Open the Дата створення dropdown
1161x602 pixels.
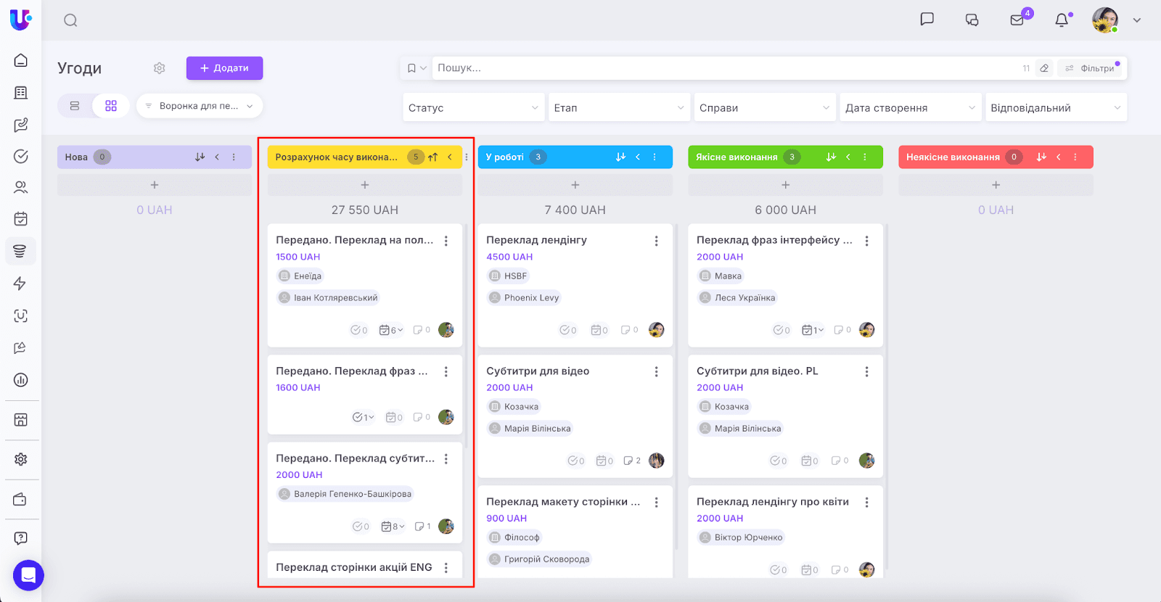910,108
